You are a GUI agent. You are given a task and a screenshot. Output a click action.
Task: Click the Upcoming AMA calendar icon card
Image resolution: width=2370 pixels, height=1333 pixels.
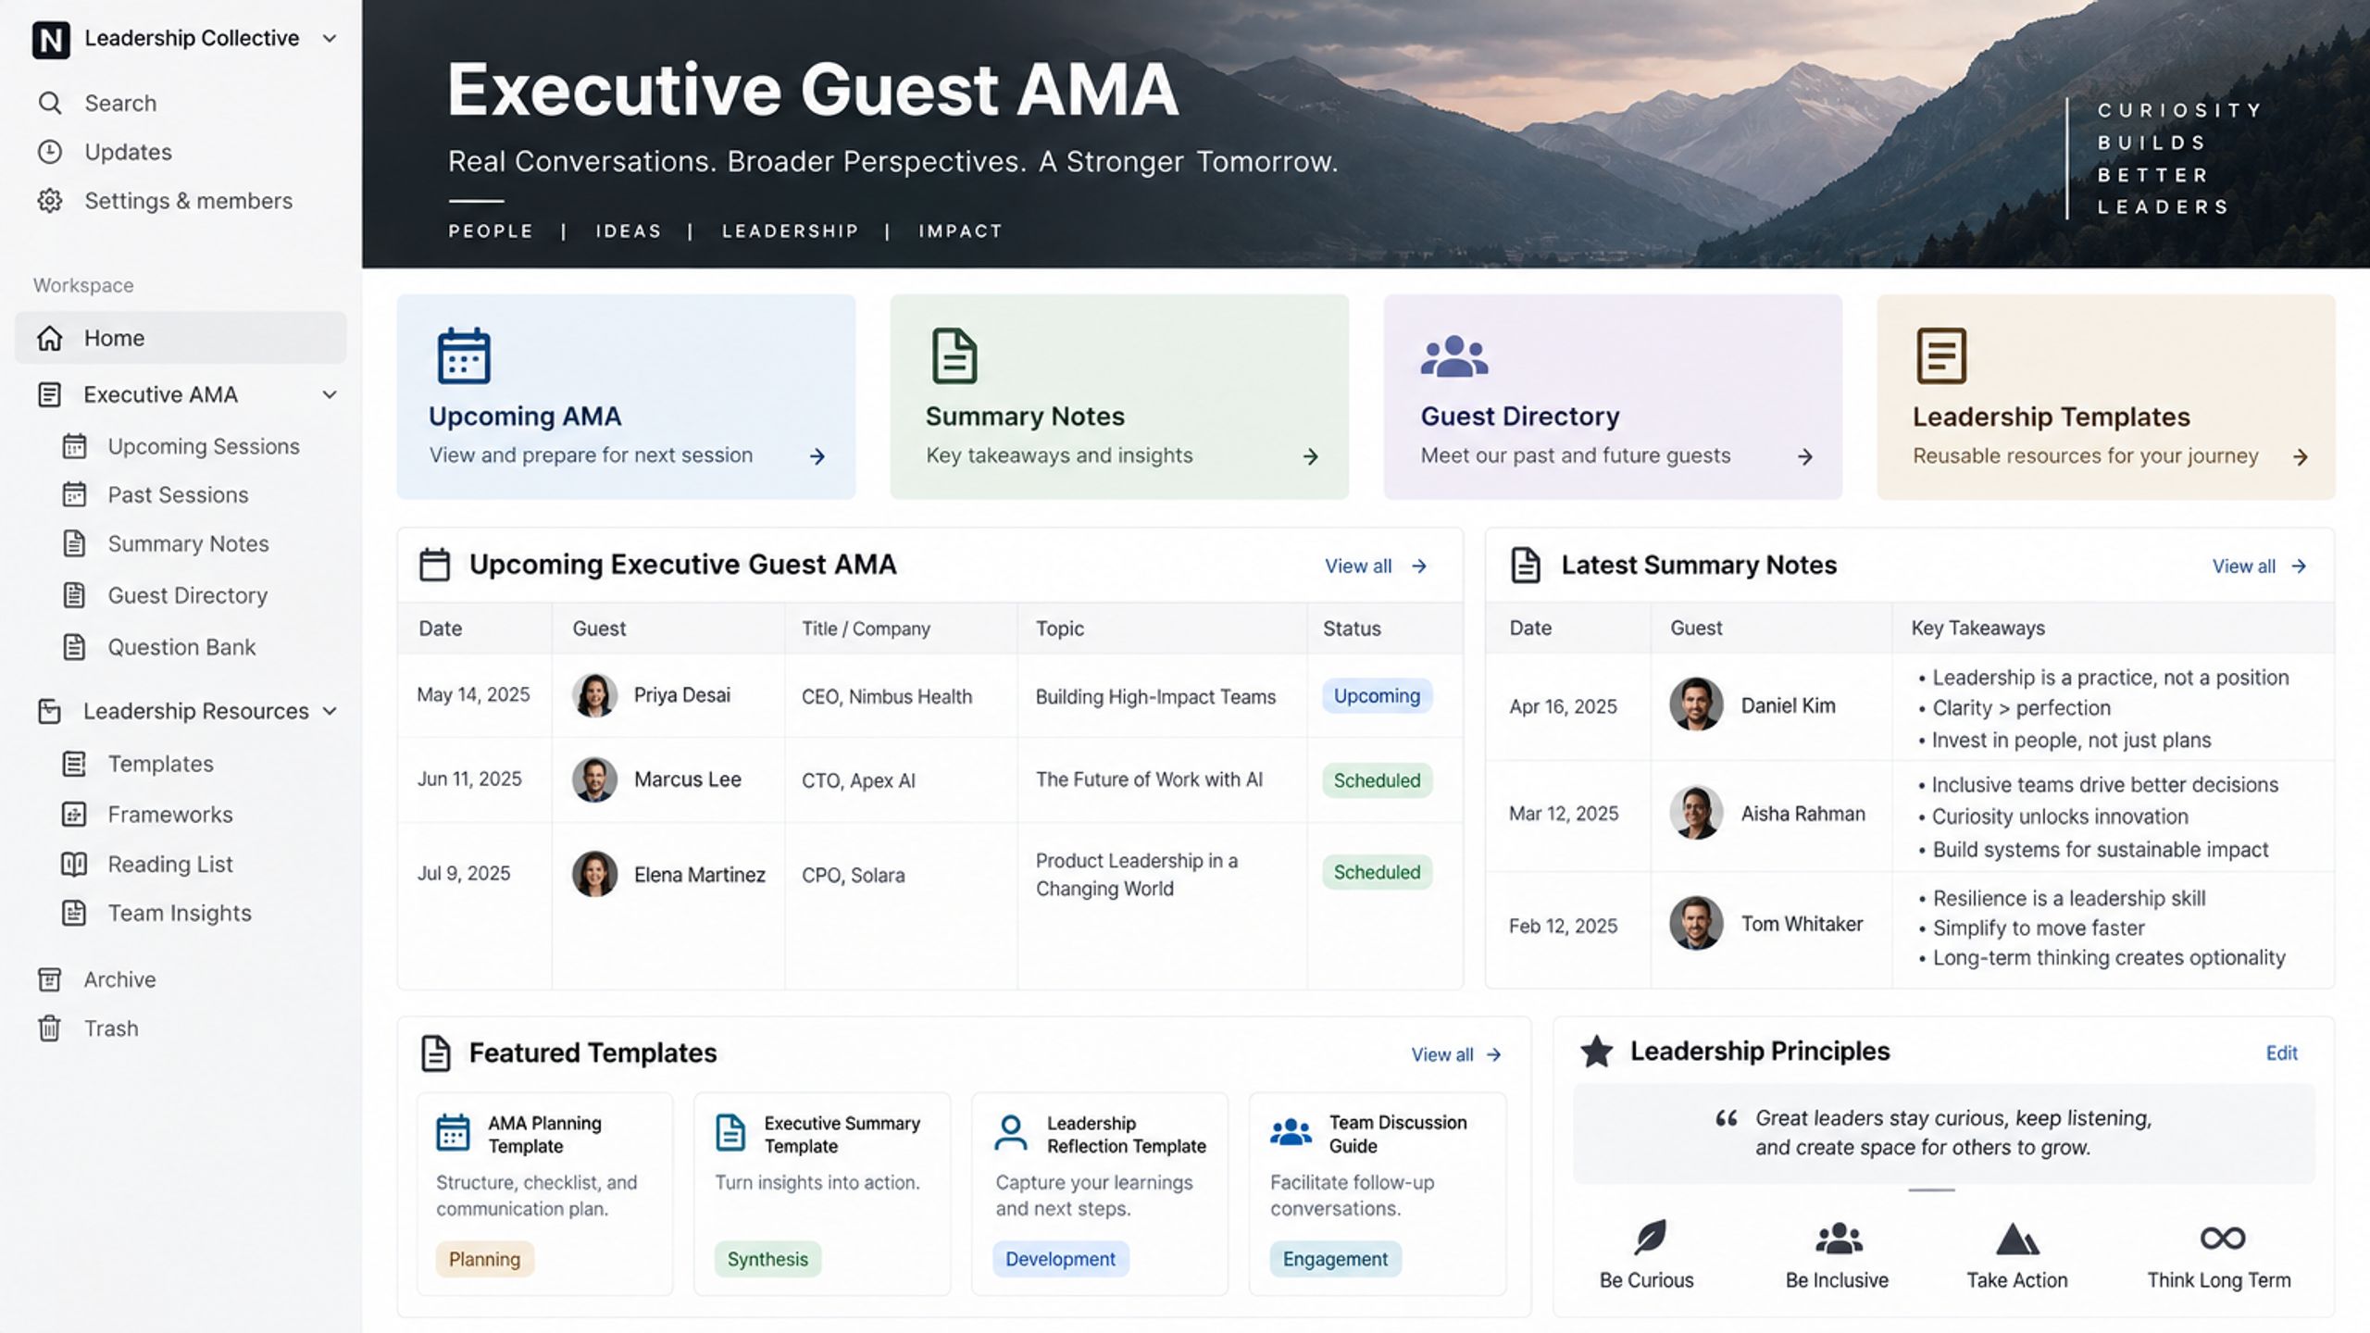pos(463,355)
